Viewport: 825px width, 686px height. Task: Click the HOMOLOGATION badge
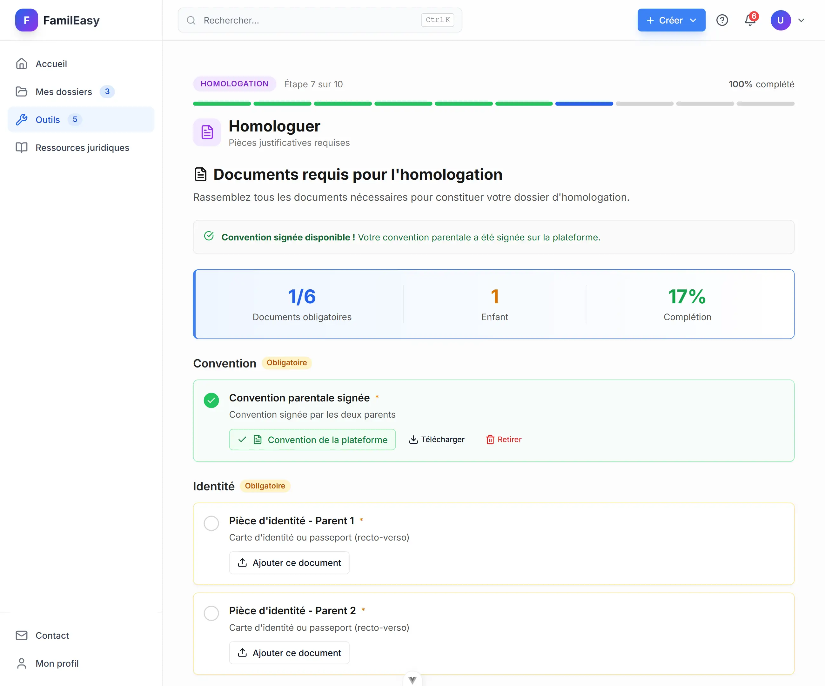tap(235, 84)
